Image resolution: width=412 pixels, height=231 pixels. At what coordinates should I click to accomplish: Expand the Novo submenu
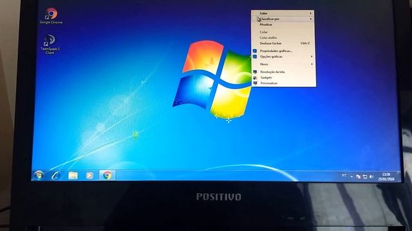point(283,64)
